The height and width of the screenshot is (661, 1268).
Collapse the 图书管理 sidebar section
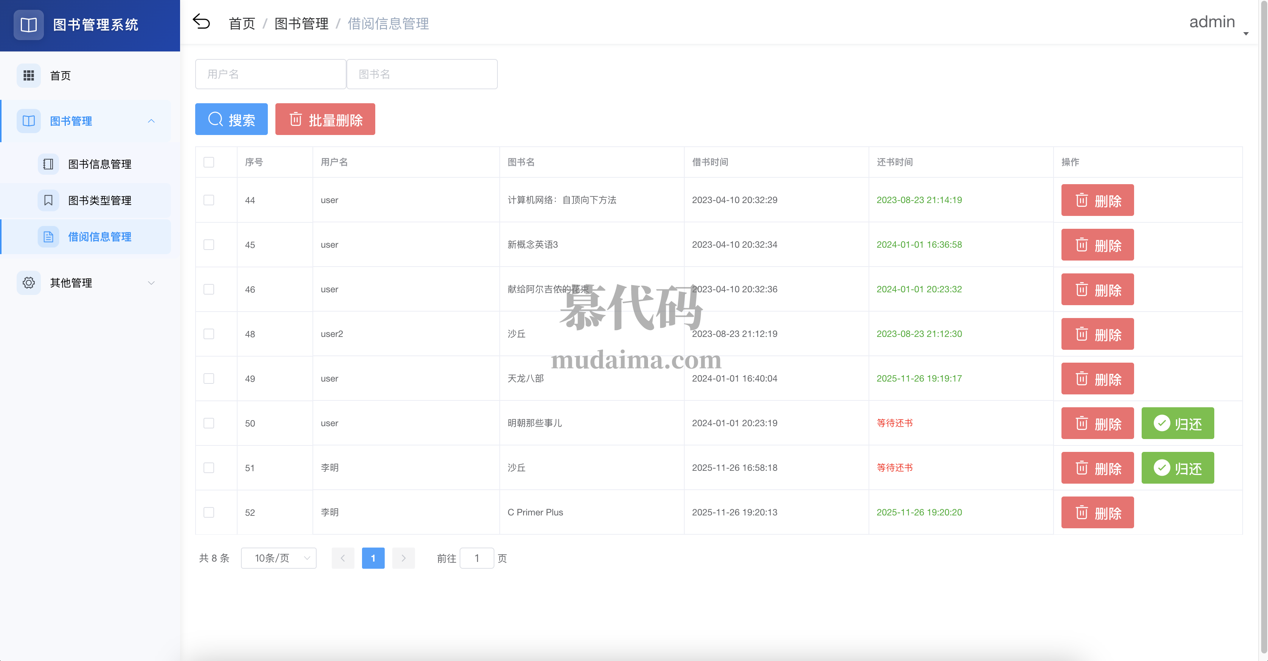coord(151,121)
